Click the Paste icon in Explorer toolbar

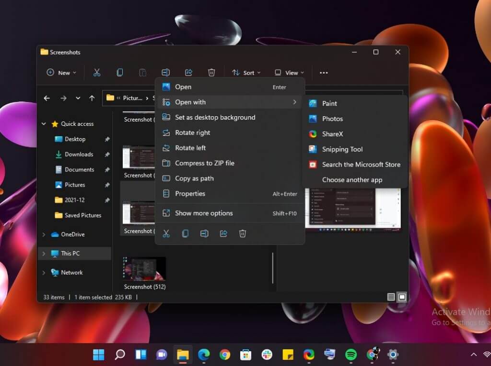pyautogui.click(x=142, y=73)
